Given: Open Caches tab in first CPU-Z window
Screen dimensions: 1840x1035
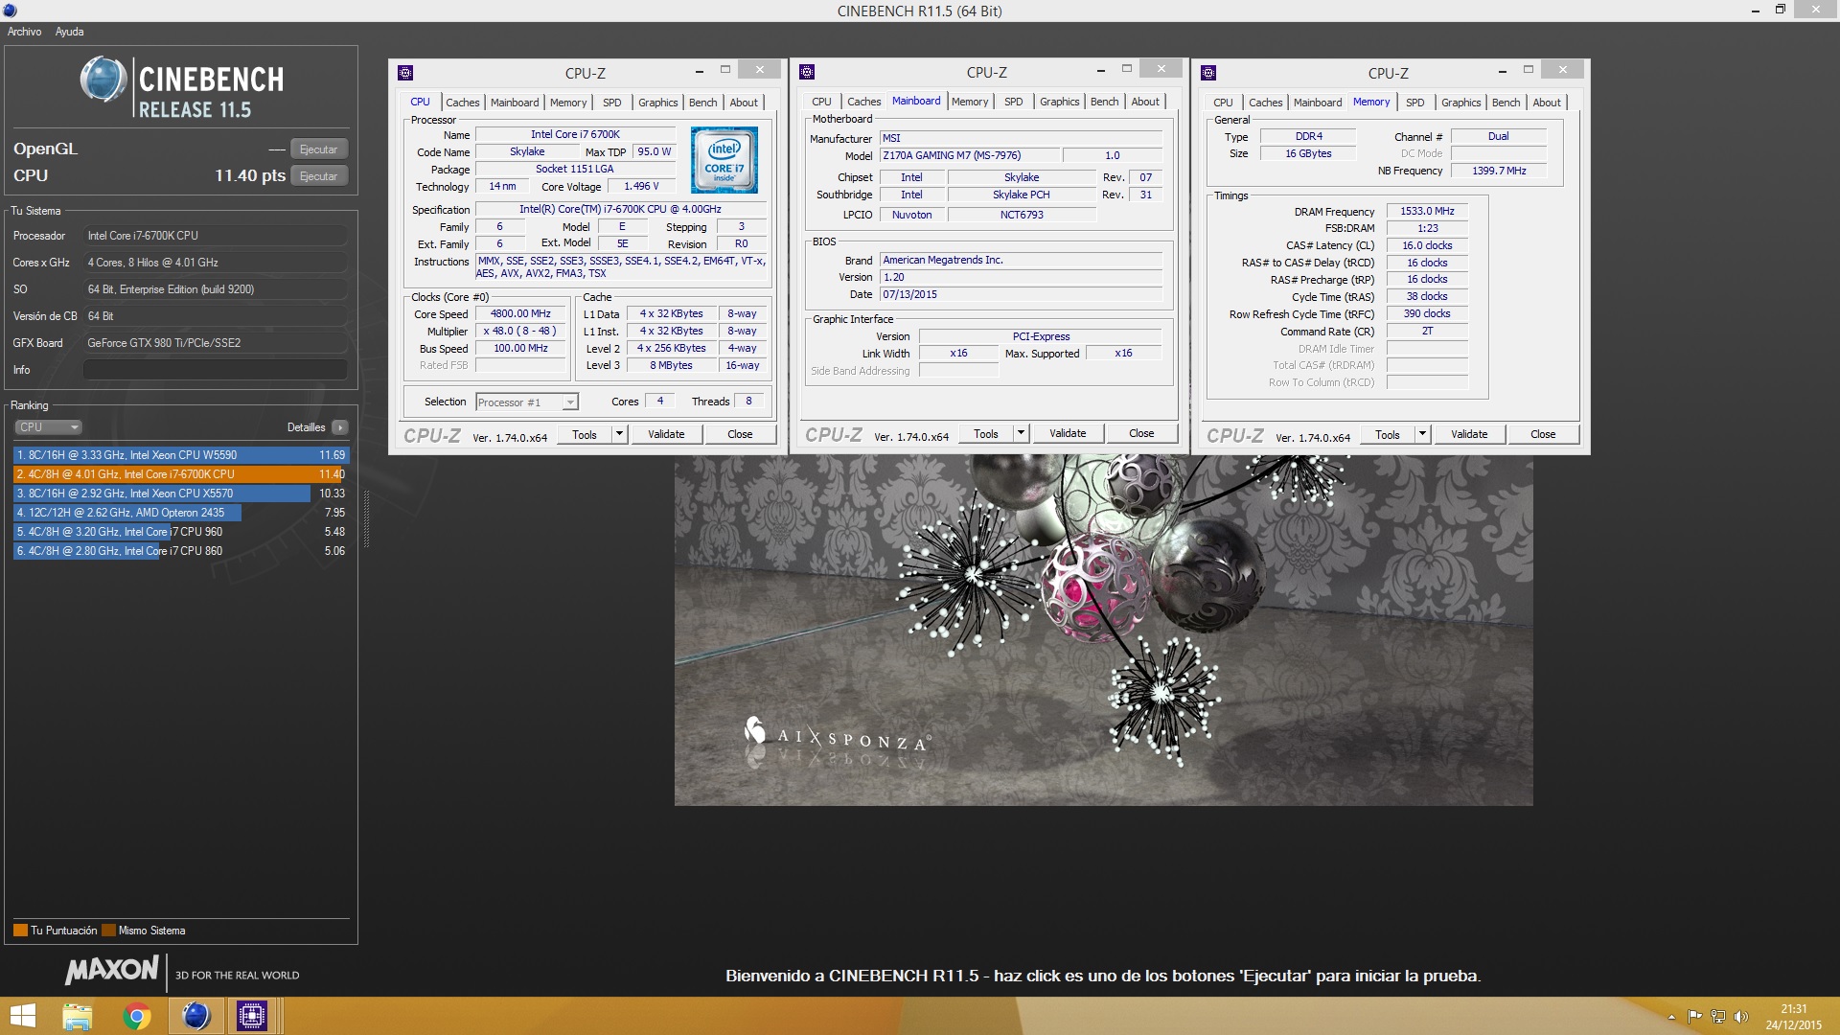Looking at the screenshot, I should tap(463, 103).
